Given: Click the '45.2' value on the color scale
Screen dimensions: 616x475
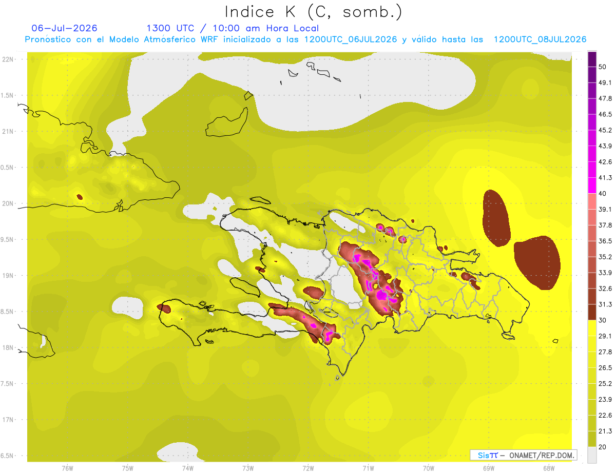Looking at the screenshot, I should point(605,130).
